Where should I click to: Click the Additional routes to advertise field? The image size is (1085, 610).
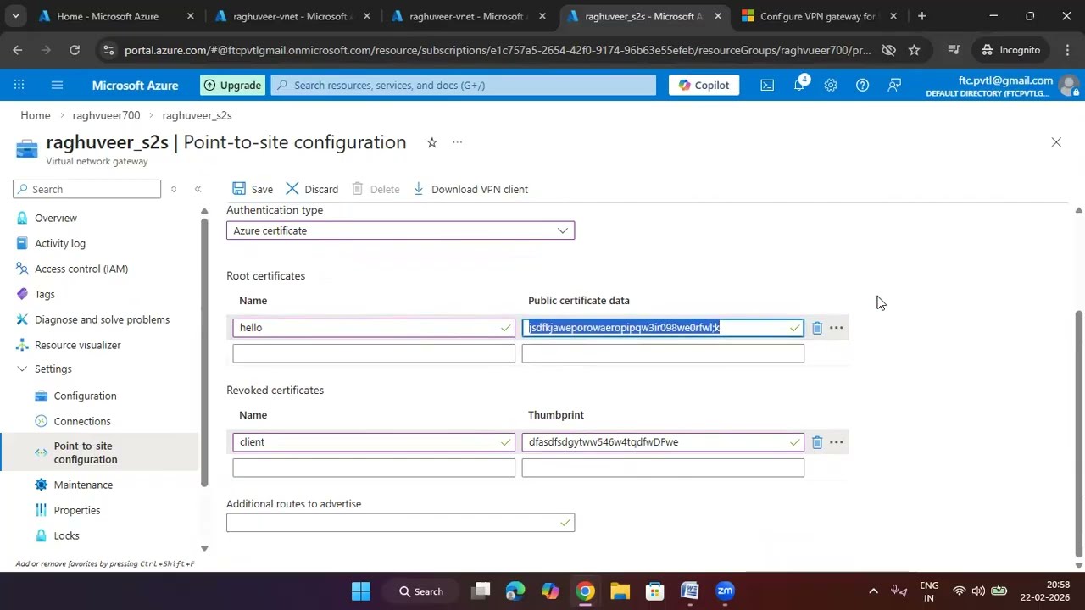tap(400, 523)
